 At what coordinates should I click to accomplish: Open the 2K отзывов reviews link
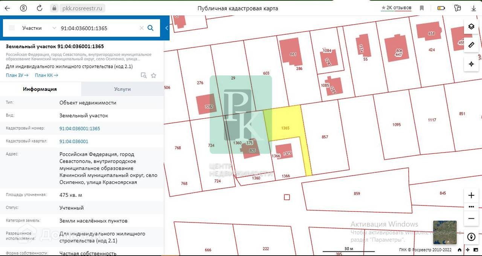click(396, 8)
